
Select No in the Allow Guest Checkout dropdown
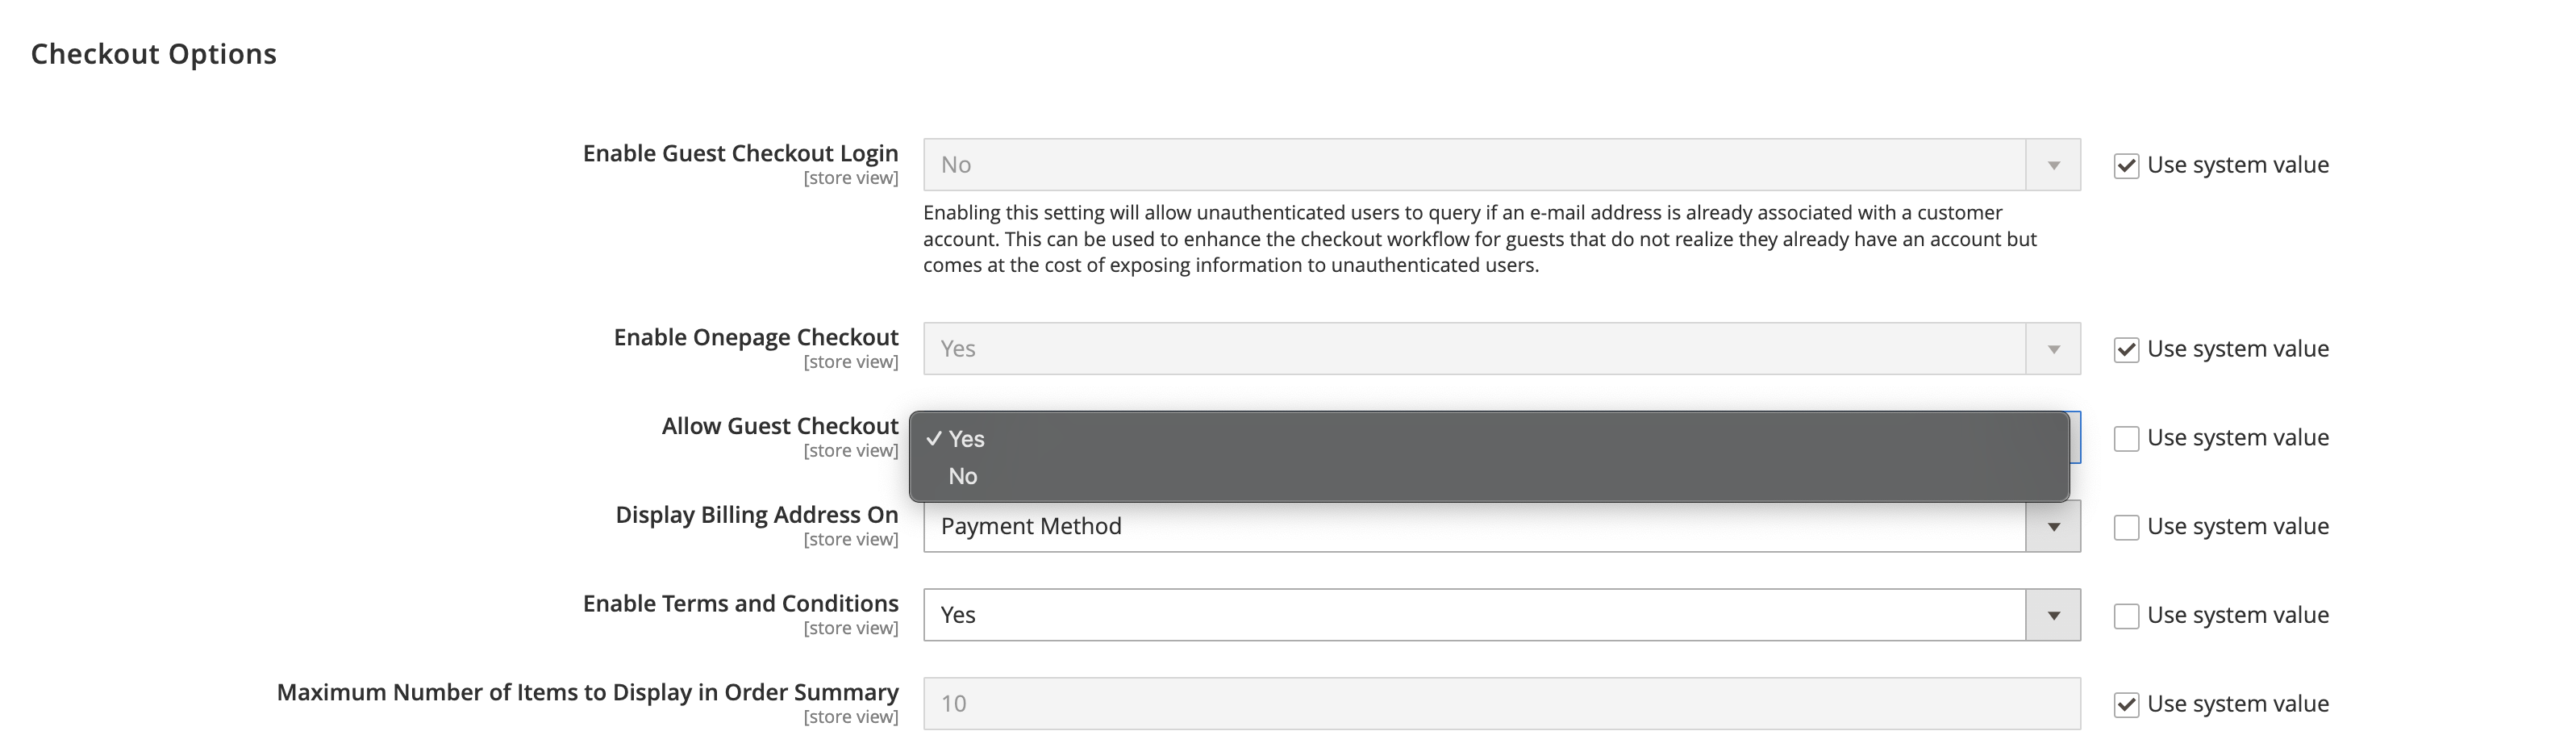point(963,476)
